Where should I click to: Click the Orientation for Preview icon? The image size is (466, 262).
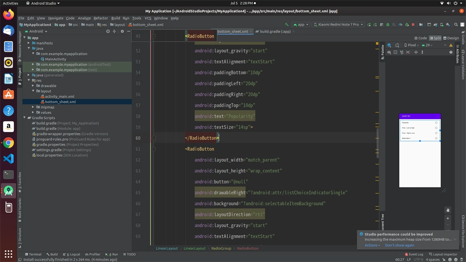(x=397, y=45)
